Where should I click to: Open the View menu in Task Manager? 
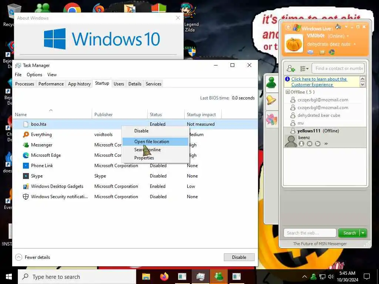pos(52,75)
